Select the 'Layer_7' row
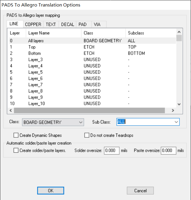Image resolution: width=191 pixels, height=200 pixels. 92,84
